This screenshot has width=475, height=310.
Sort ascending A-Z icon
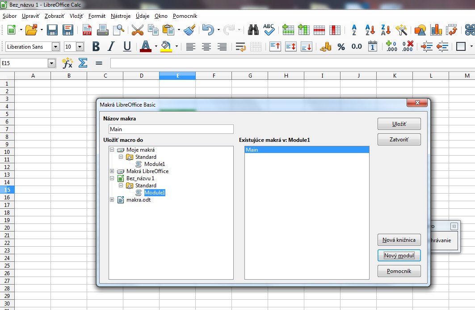[x=370, y=30]
